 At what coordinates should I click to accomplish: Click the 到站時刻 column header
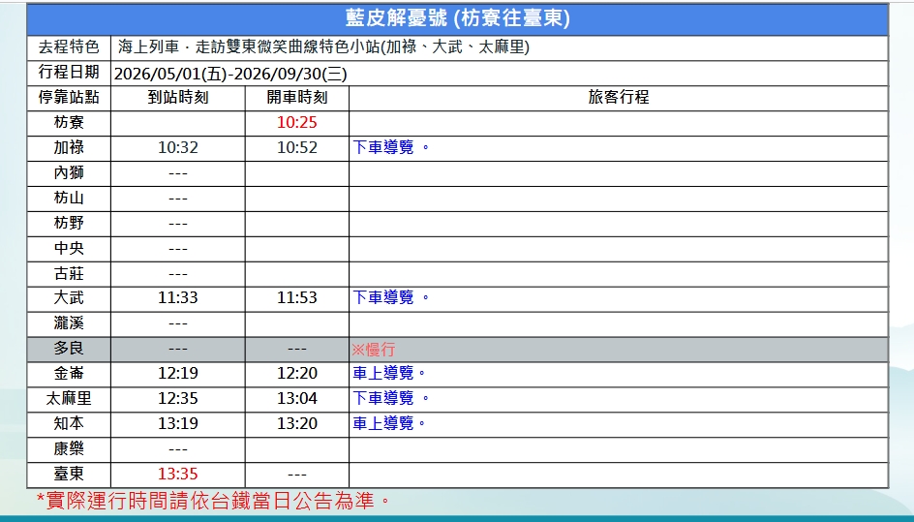coord(177,98)
